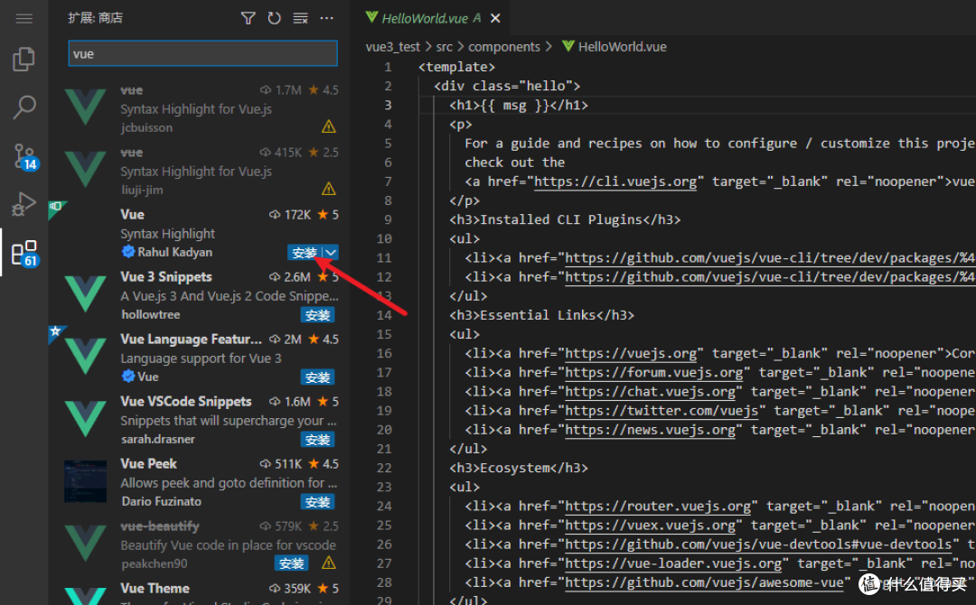
Task: Launch the Run and Debug view
Action: point(23,204)
